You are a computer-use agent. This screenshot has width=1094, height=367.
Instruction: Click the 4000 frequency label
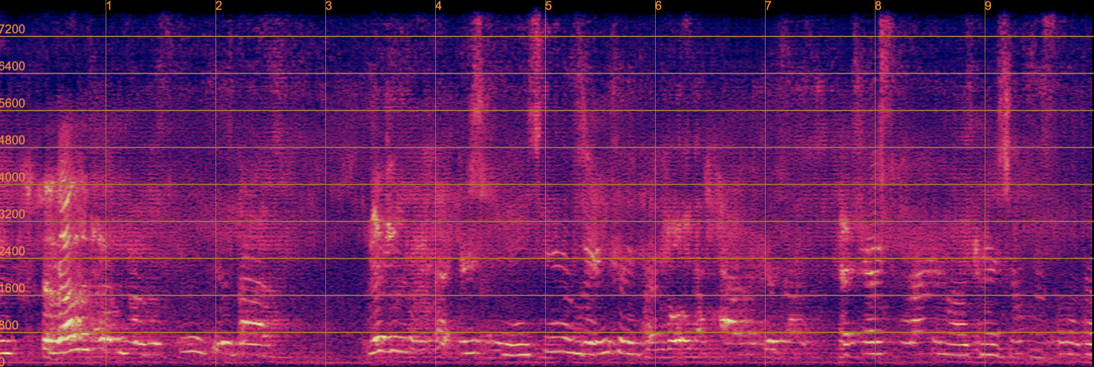click(x=13, y=177)
